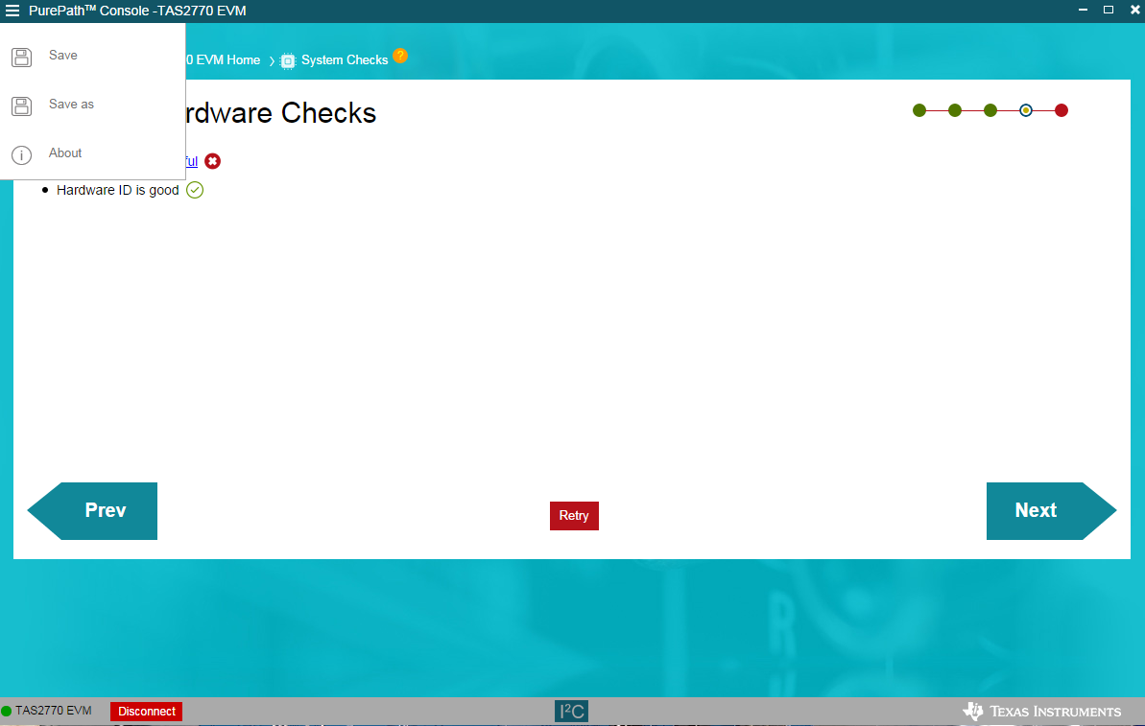
Task: Click the green connection status indicator
Action: point(7,711)
